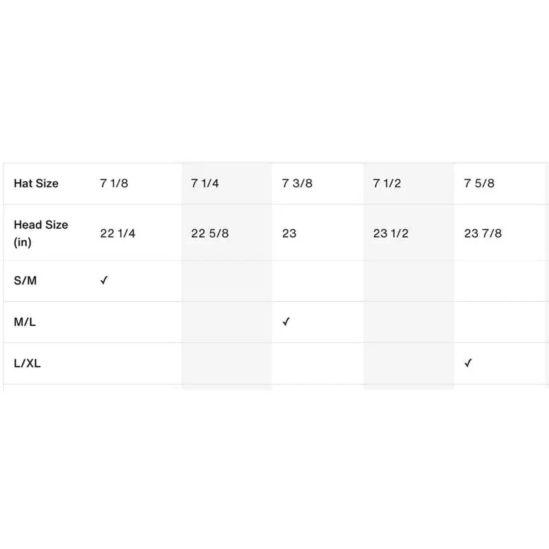Click head size 23 7/8 value
549x549 pixels.
point(483,233)
